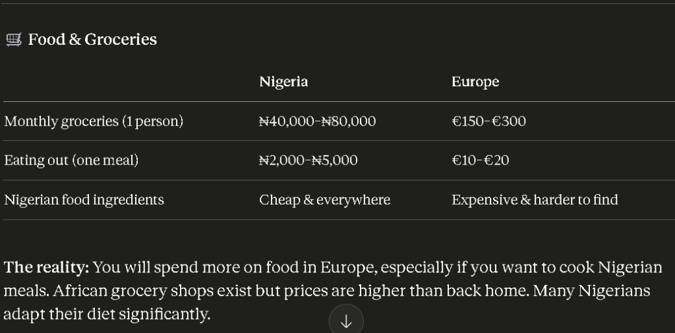Select the Nigerian food ingredients row label
The image size is (675, 333).
tap(84, 200)
